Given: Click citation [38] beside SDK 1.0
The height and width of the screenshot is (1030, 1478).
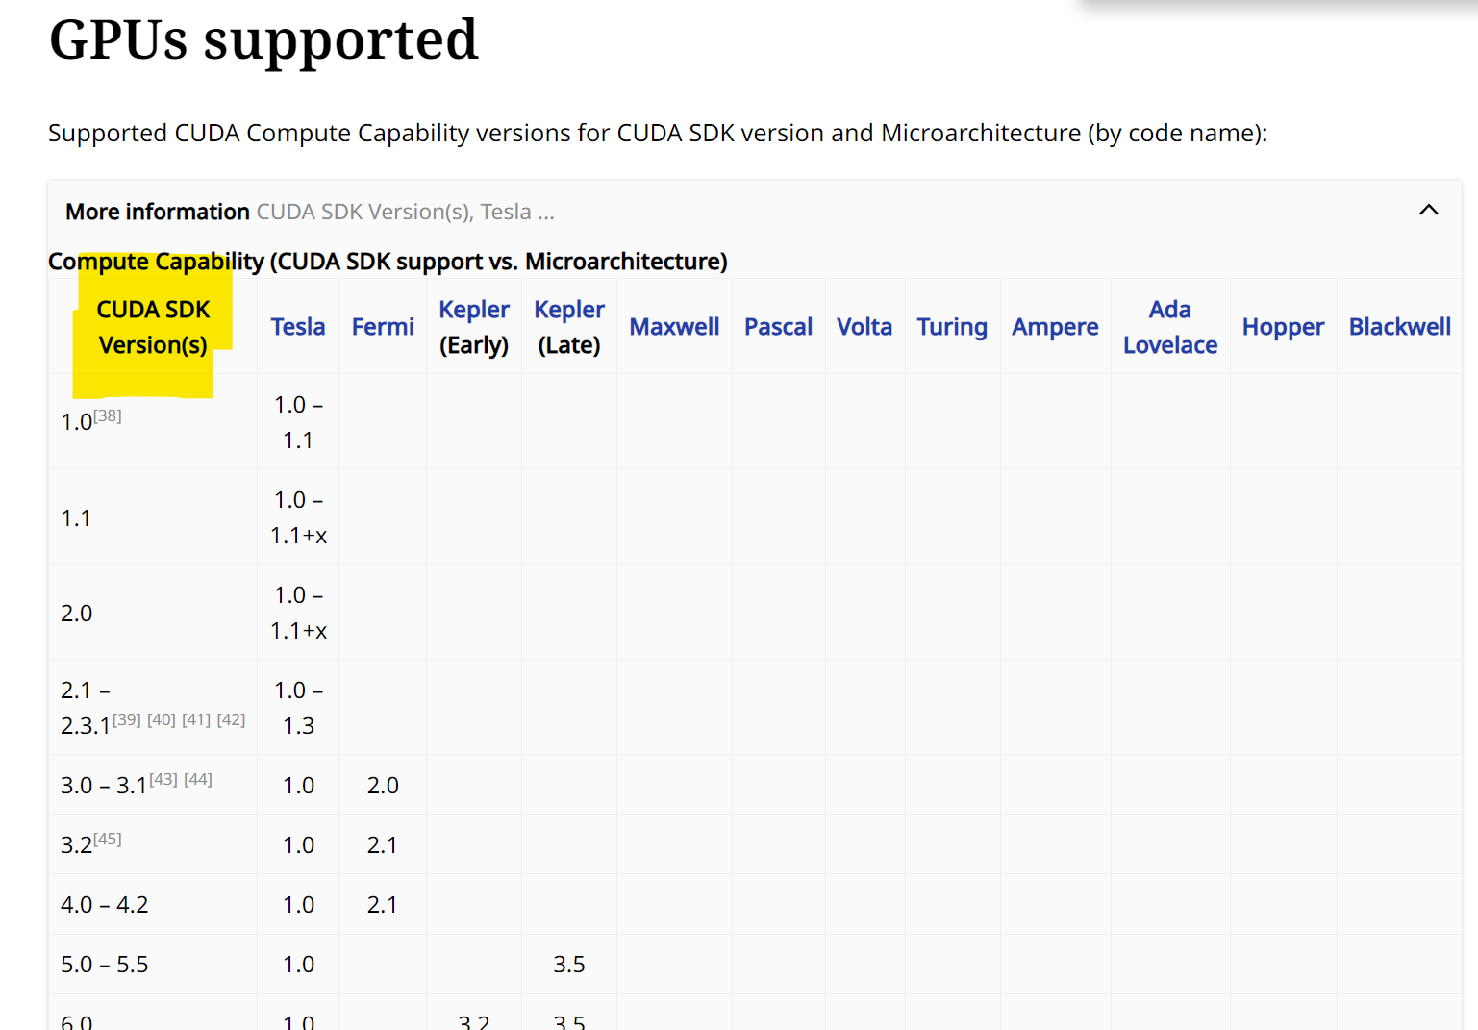Looking at the screenshot, I should click(x=108, y=415).
